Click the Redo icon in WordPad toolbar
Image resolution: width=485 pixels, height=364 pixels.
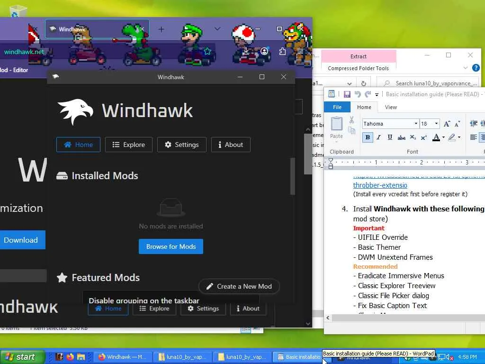[368, 94]
